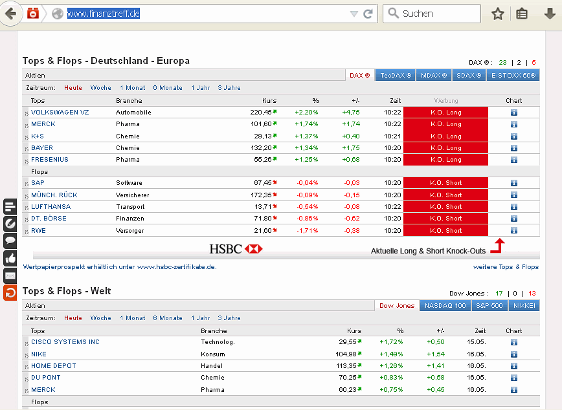
Task: Open the VOLKSWAGEN VZ stock link
Action: pos(60,112)
